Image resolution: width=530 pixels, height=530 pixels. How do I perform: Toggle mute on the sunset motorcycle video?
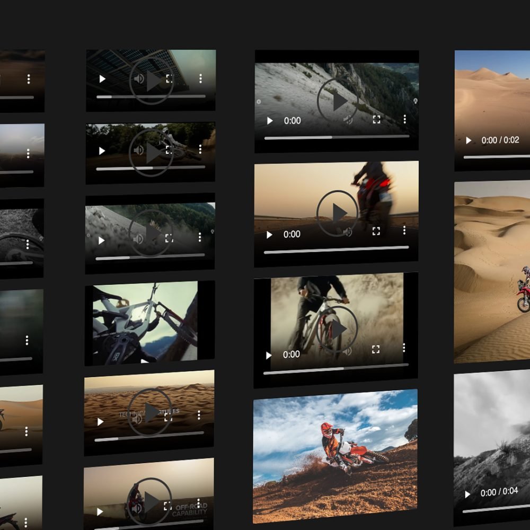[348, 232]
